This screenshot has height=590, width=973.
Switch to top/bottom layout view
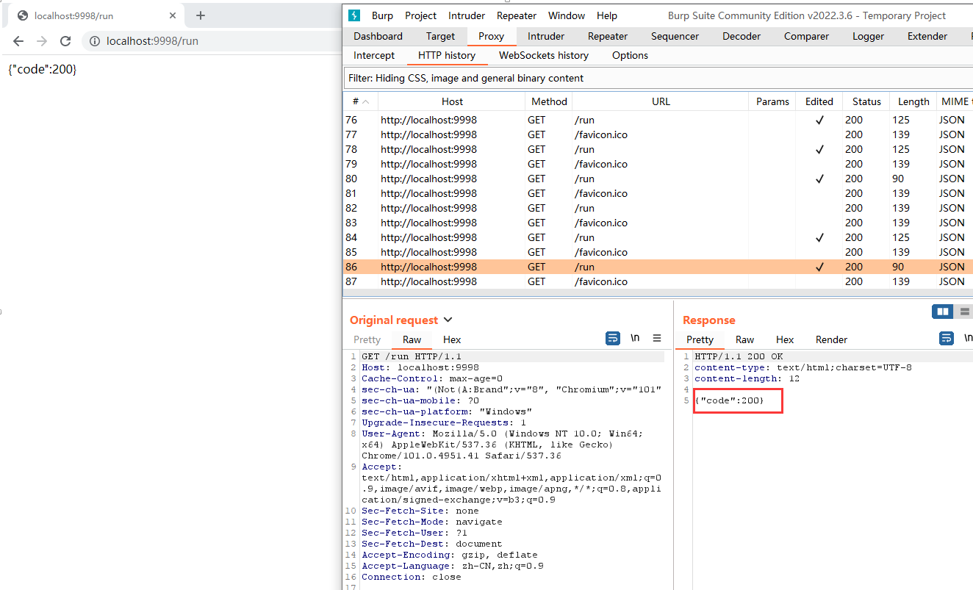pos(963,312)
